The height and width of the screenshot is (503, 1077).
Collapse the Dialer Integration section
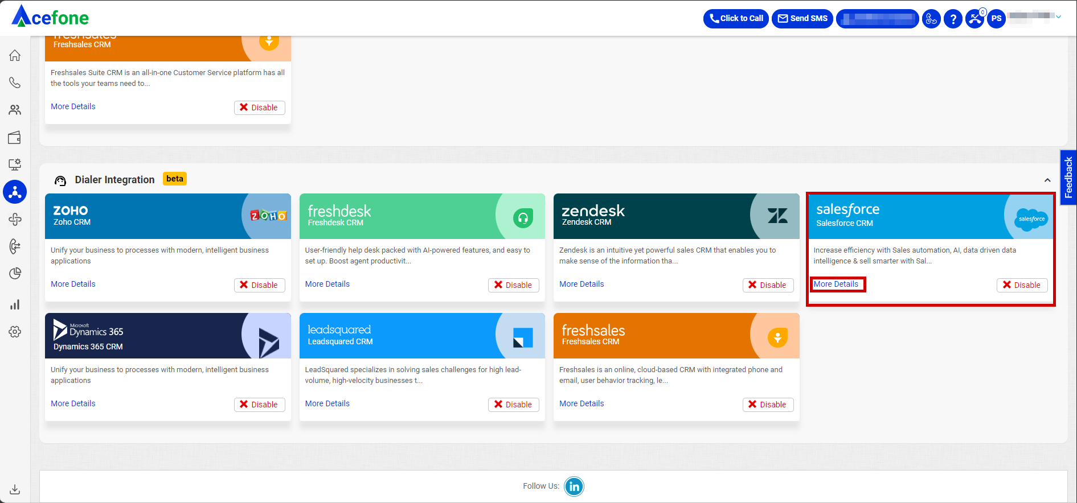[x=1047, y=180]
